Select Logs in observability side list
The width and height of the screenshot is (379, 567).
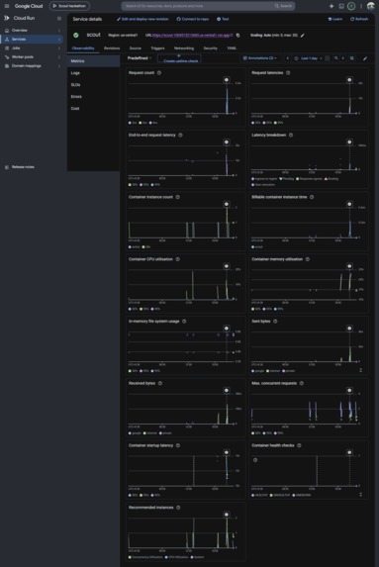point(94,73)
